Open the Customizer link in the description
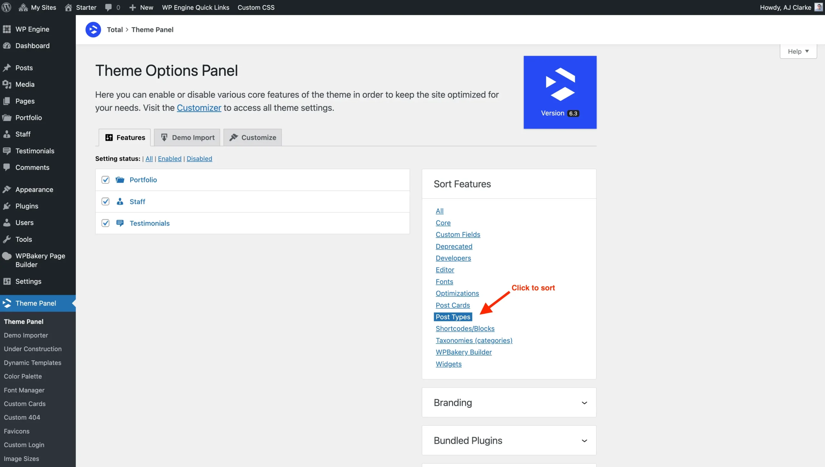The image size is (825, 467). point(199,108)
